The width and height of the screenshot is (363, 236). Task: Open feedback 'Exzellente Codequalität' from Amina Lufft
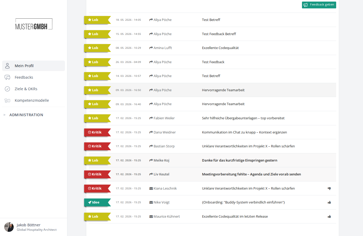tap(220, 48)
